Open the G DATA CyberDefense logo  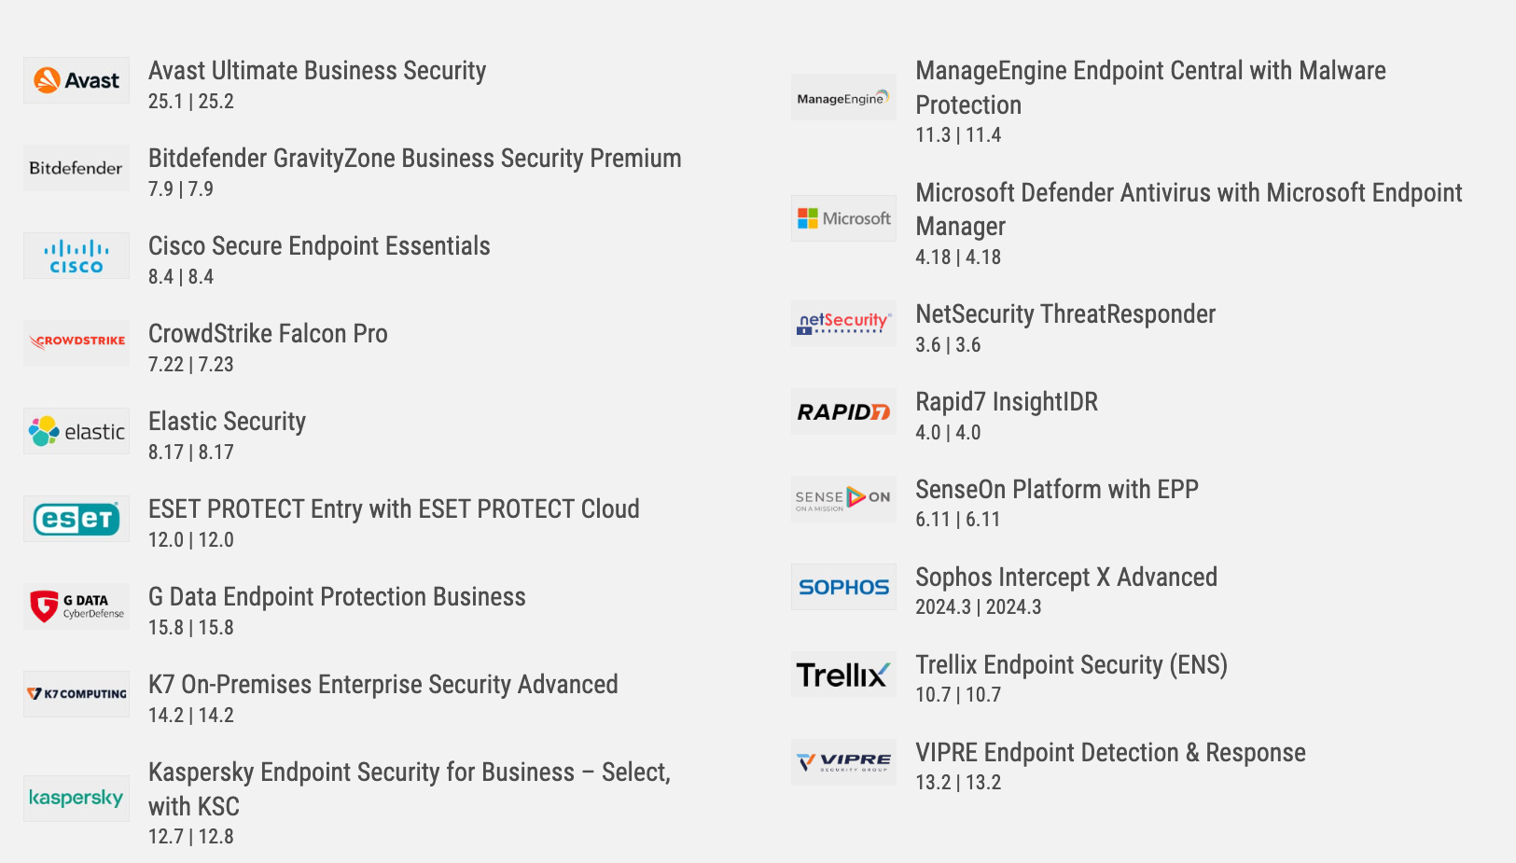76,606
